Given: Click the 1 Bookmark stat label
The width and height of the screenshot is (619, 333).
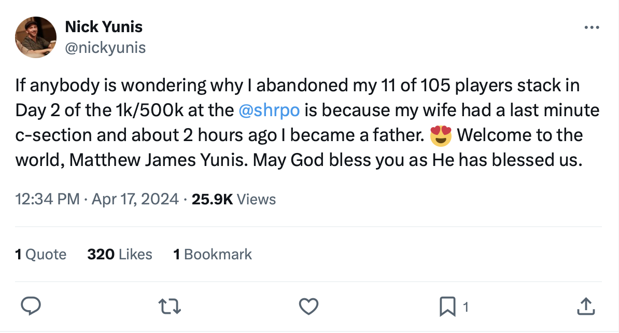Looking at the screenshot, I should [213, 255].
